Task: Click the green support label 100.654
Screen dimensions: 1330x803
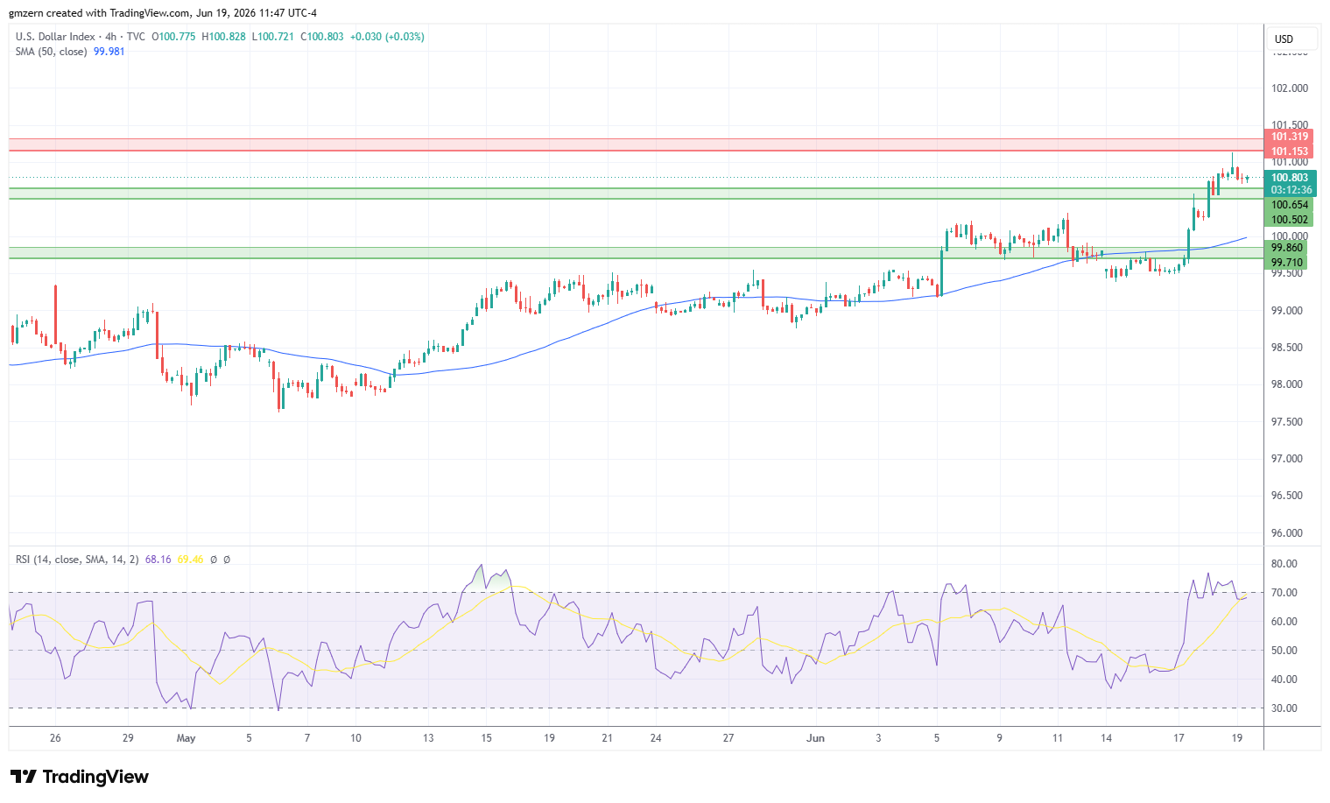Action: 1290,205
